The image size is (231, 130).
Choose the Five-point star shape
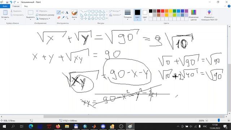click(x=89, y=18)
